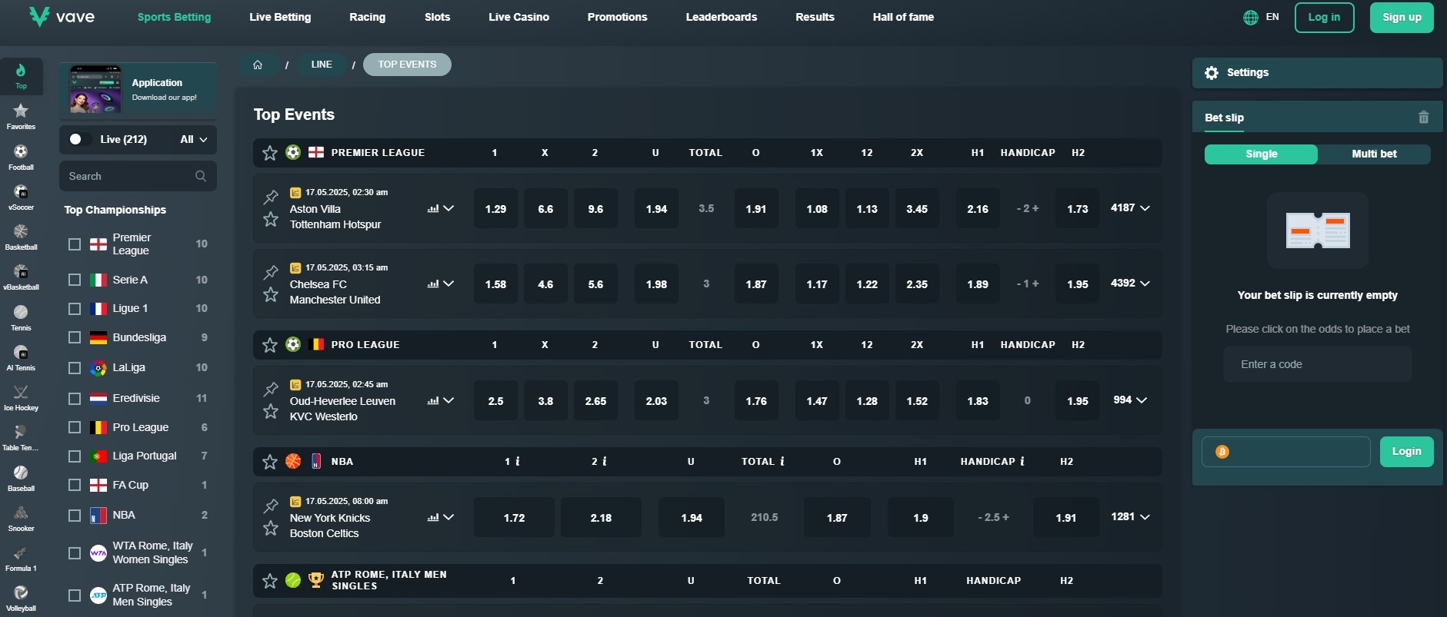Expand 994 more markets for Leuven
This screenshot has height=617, width=1447.
(1130, 400)
